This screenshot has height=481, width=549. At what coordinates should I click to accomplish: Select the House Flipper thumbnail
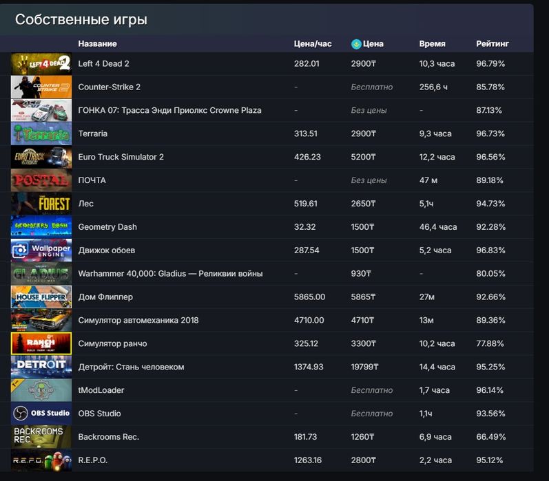tap(41, 297)
